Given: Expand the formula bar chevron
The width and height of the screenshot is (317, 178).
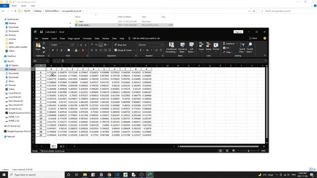Looking at the screenshot, I should 265,61.
